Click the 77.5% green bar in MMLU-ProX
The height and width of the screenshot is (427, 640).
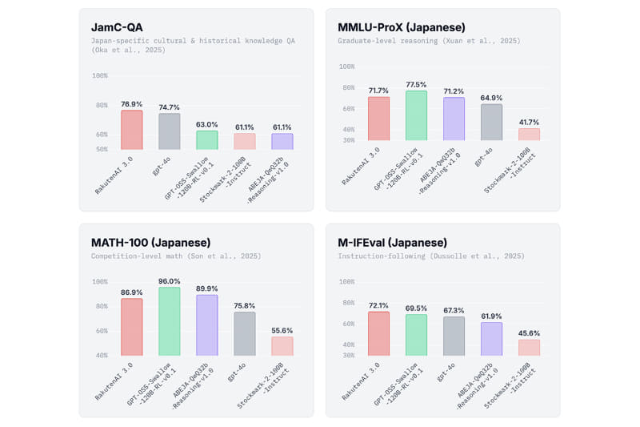pos(416,115)
